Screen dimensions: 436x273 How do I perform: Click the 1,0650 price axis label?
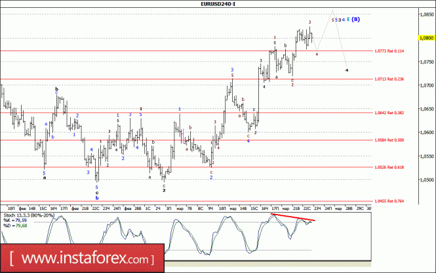click(427, 108)
